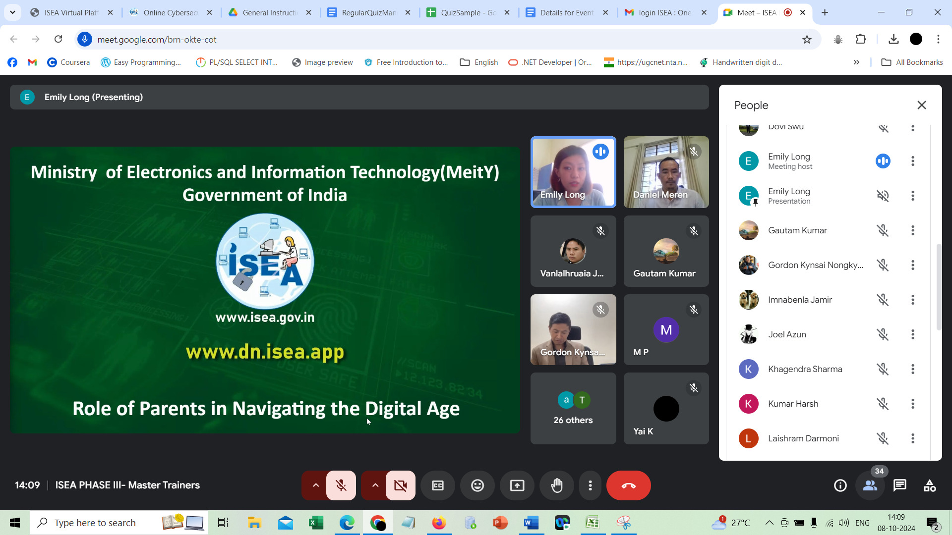
Task: Open the emoji reactions button
Action: coord(477,485)
